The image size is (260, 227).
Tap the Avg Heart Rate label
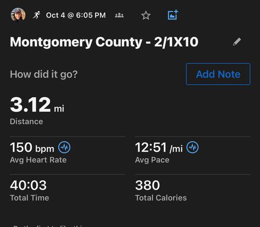[x=38, y=160]
